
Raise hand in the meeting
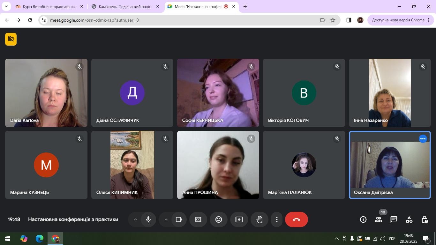259,219
